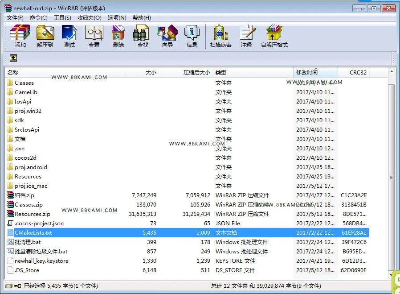Select the proj.android folder
The width and height of the screenshot is (400, 294).
[187, 167]
